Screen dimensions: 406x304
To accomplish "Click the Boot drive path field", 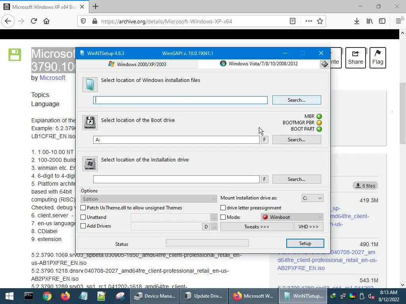I will click(176, 140).
